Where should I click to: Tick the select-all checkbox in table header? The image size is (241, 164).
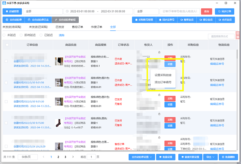[x=7, y=45]
